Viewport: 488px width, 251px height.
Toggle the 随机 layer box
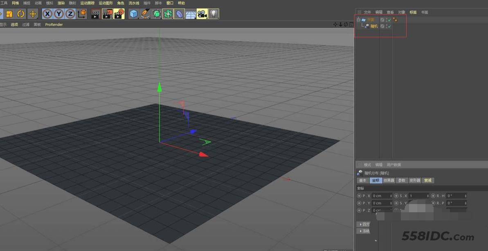[x=382, y=27]
